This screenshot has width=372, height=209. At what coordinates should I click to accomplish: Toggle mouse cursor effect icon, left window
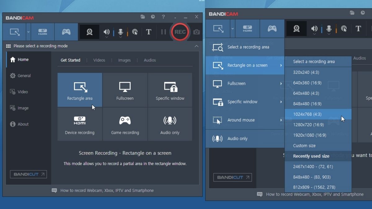(135, 32)
